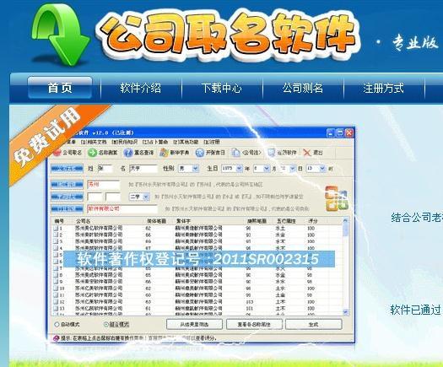The image size is (443, 367).
Task: Click the 运势软件 toolbar icon
Action: point(272,153)
